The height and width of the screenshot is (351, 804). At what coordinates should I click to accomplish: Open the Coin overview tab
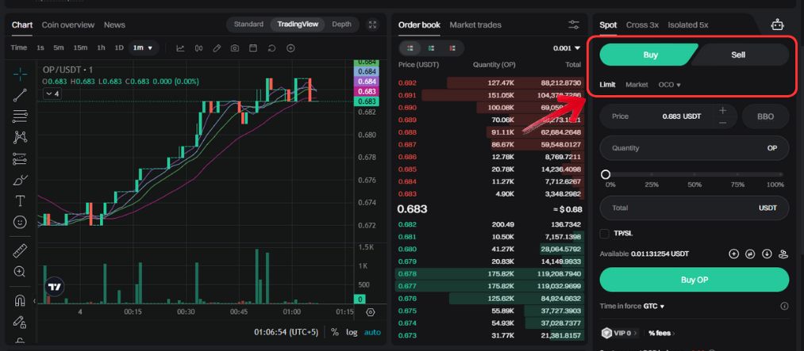tap(68, 25)
